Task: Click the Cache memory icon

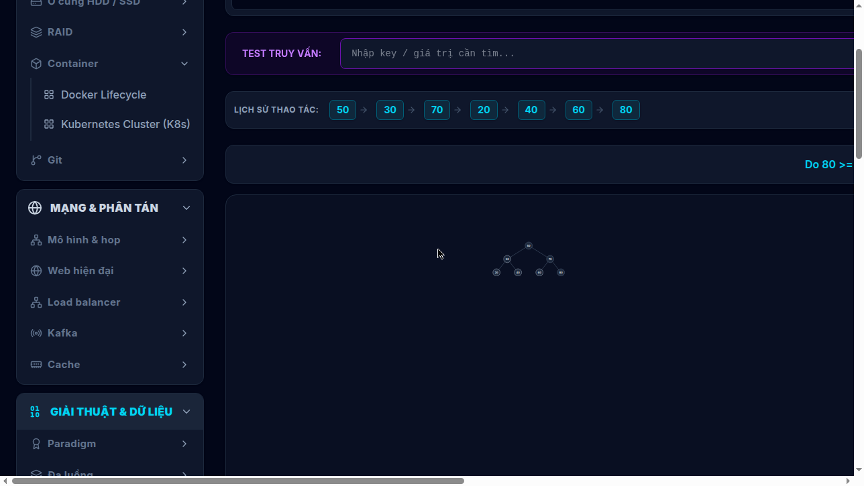Action: click(36, 365)
